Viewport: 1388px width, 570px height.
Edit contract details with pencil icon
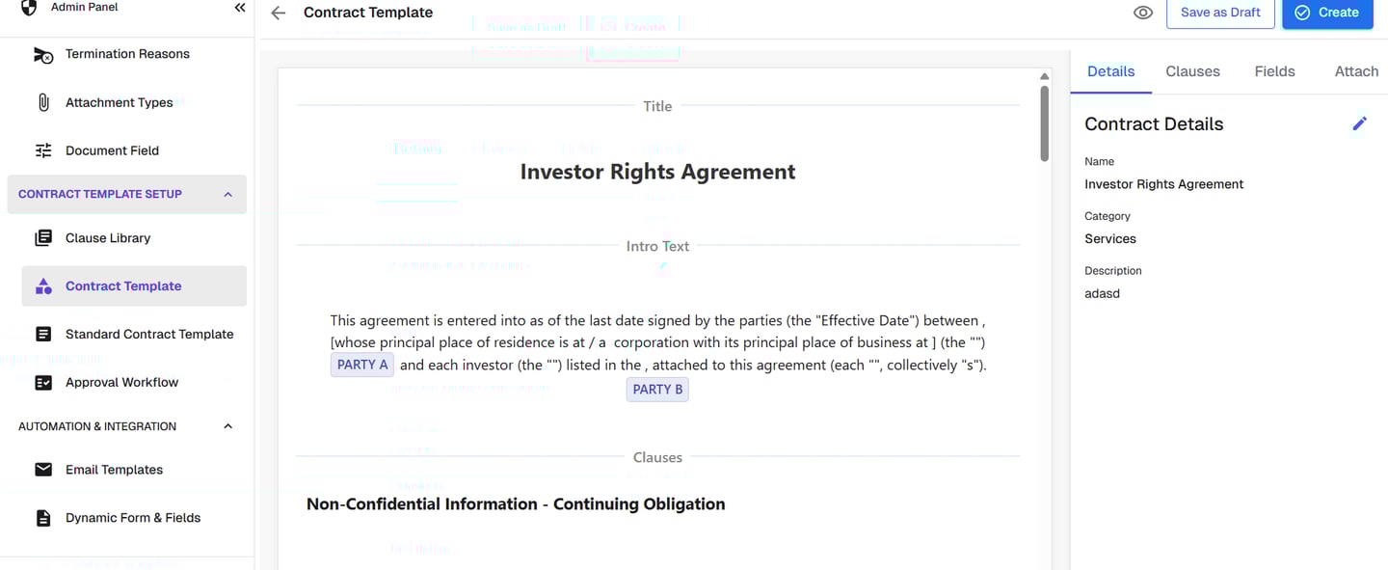point(1359,123)
